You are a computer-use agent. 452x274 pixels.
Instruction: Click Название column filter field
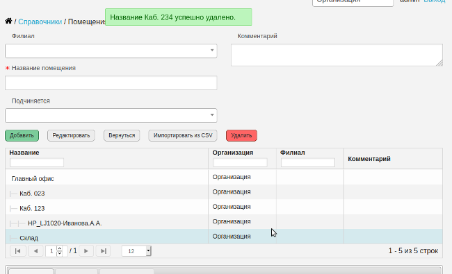(x=37, y=163)
